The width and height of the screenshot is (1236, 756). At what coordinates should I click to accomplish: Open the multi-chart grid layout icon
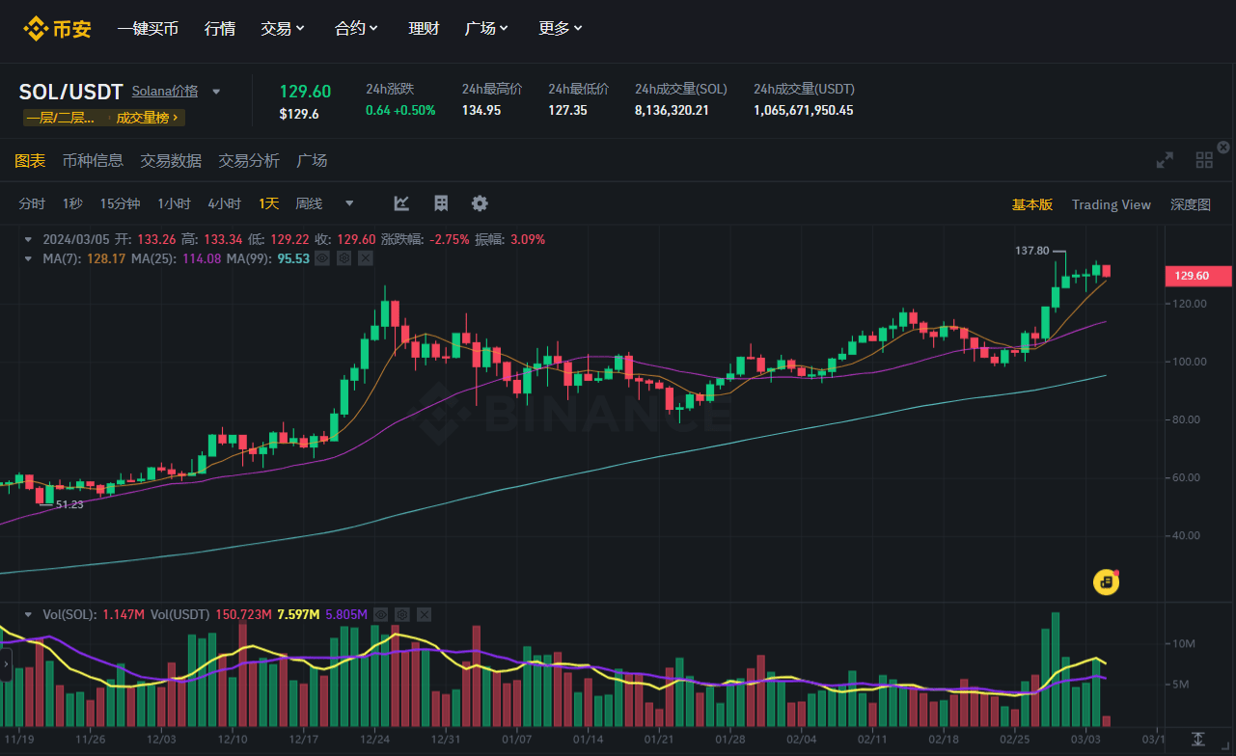point(1204,160)
